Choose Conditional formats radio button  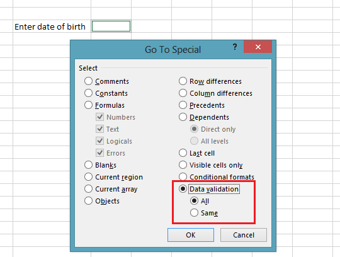click(183, 177)
